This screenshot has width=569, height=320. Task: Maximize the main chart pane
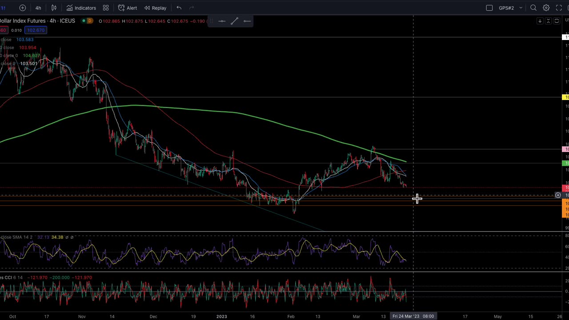[557, 21]
